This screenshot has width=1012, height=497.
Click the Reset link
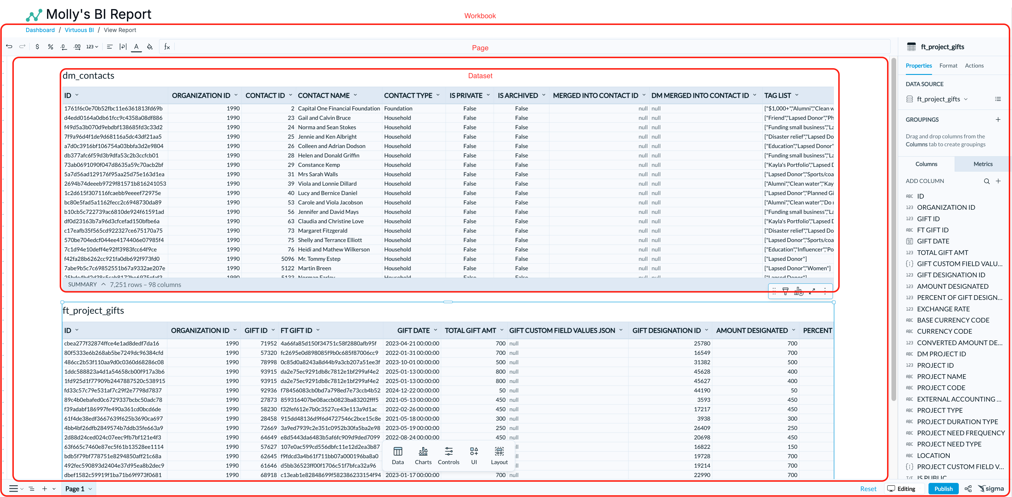(868, 489)
